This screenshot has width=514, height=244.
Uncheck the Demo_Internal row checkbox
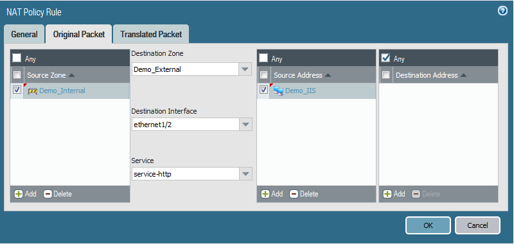coord(17,90)
